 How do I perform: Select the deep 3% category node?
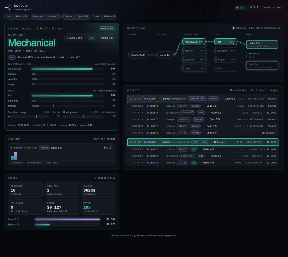194,68
